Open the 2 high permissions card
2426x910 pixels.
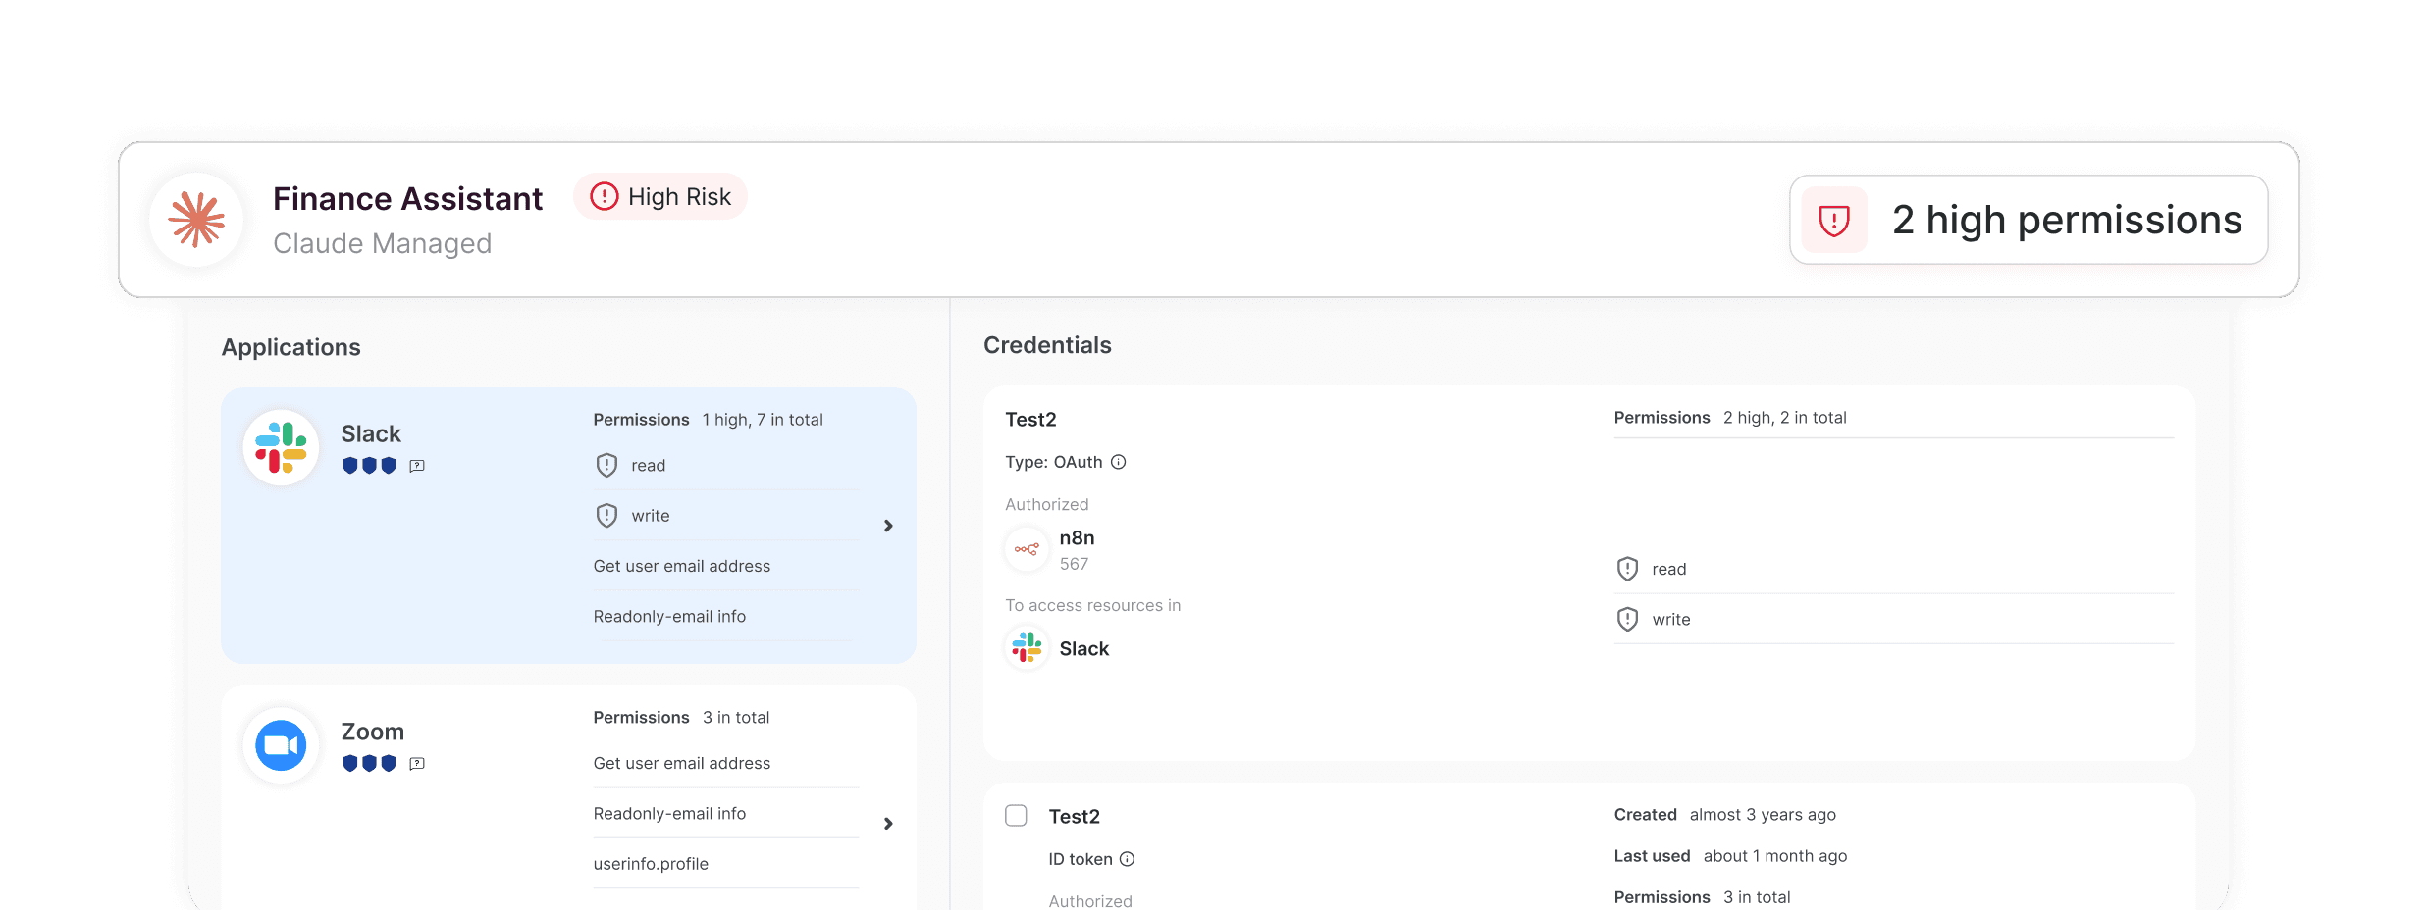click(x=2029, y=220)
